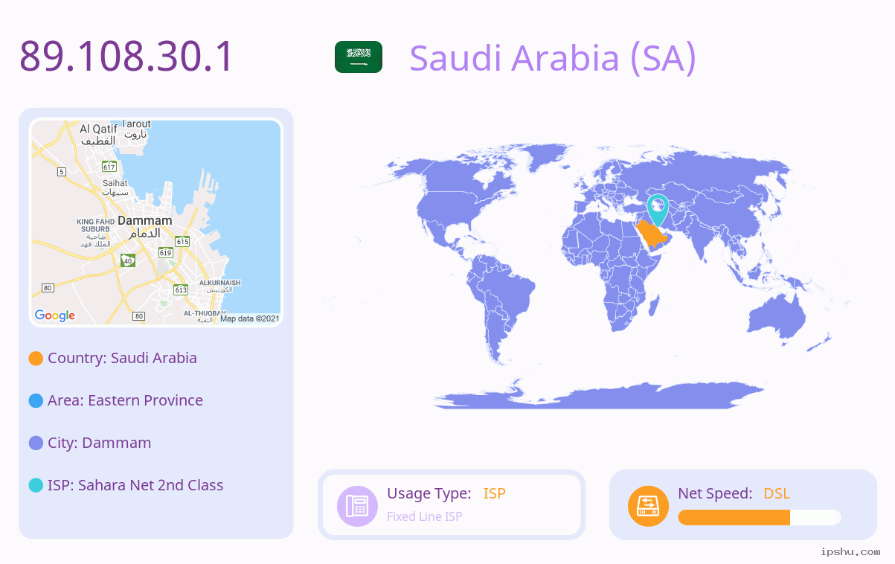Click route 619 shield on map

[x=165, y=253]
